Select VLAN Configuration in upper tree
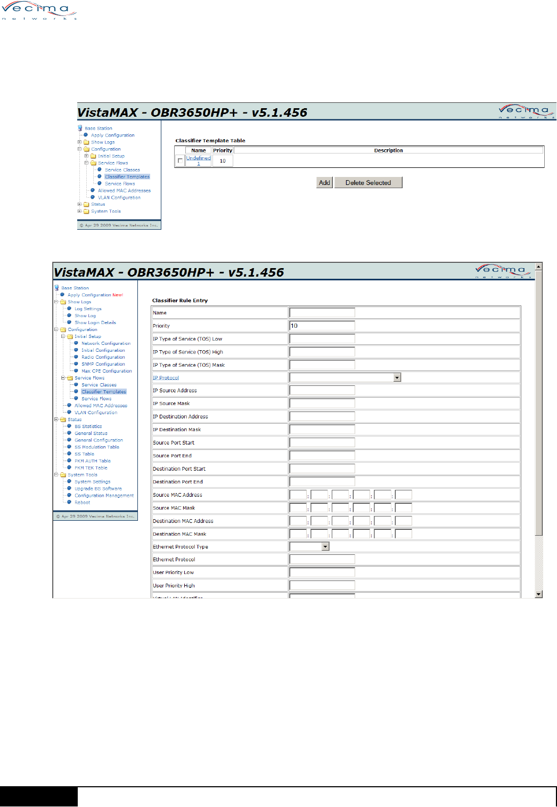 [x=119, y=198]
